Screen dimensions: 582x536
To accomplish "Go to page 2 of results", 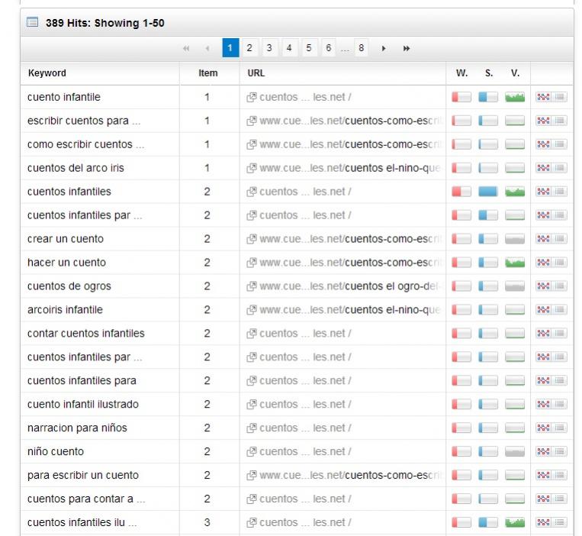I will 249,49.
